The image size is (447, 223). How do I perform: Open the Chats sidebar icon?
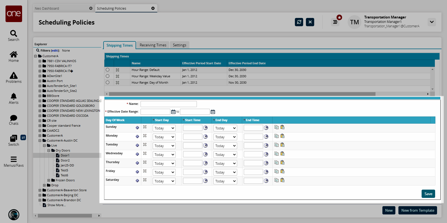pos(14,120)
